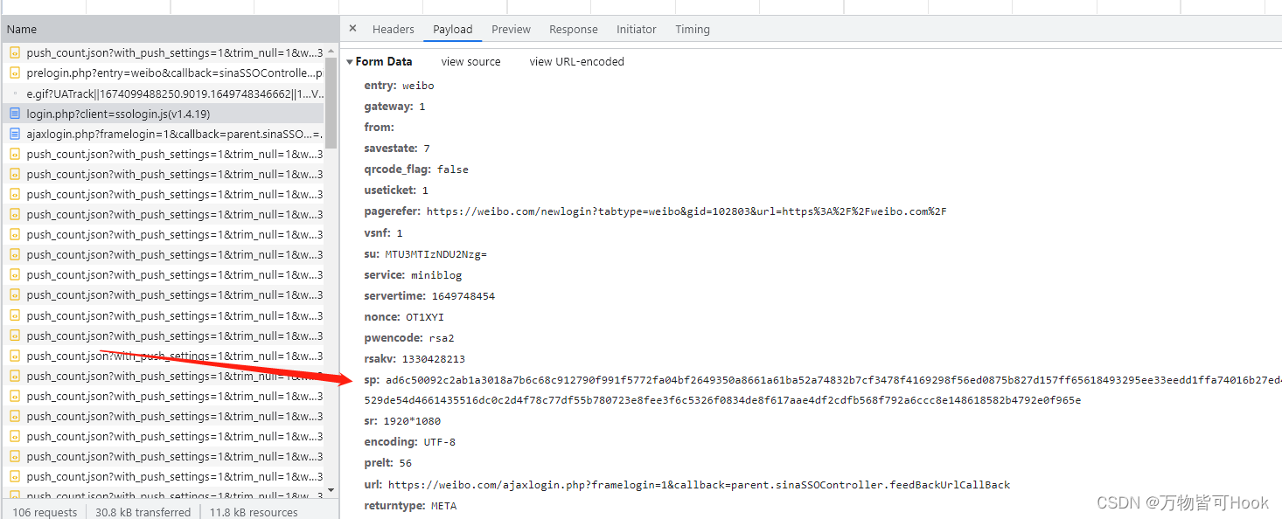Click the e.gif image file icon
The height and width of the screenshot is (519, 1282).
(x=15, y=93)
